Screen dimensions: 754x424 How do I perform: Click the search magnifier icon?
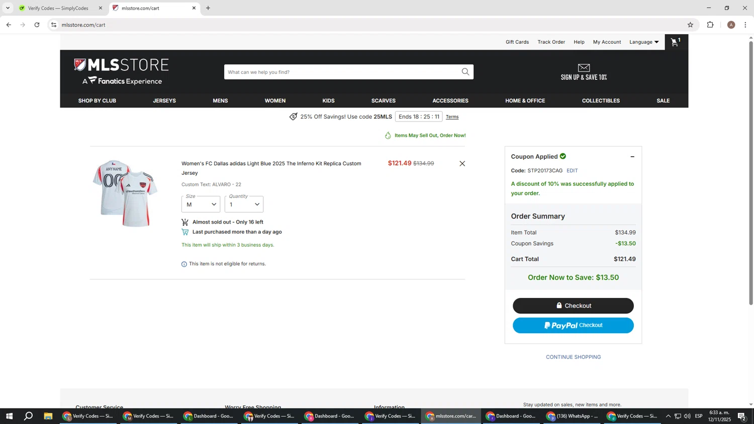465,72
